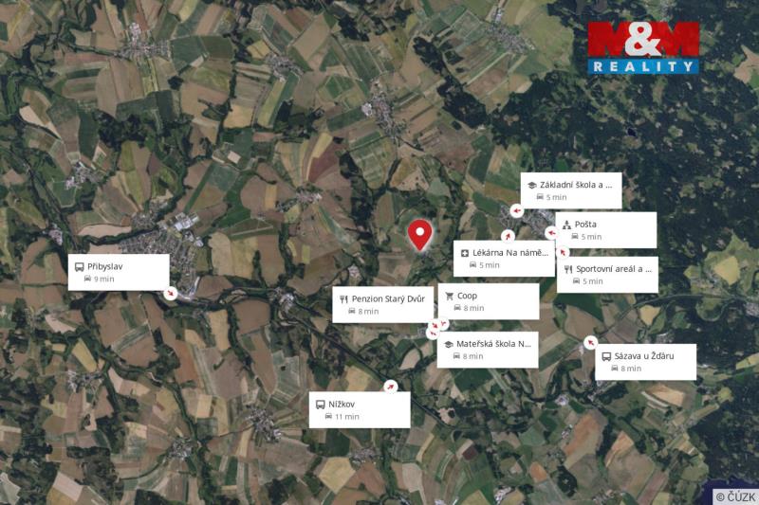759x505 pixels.
Task: Select the Nížkov bus stop card
Action: pyautogui.click(x=360, y=410)
